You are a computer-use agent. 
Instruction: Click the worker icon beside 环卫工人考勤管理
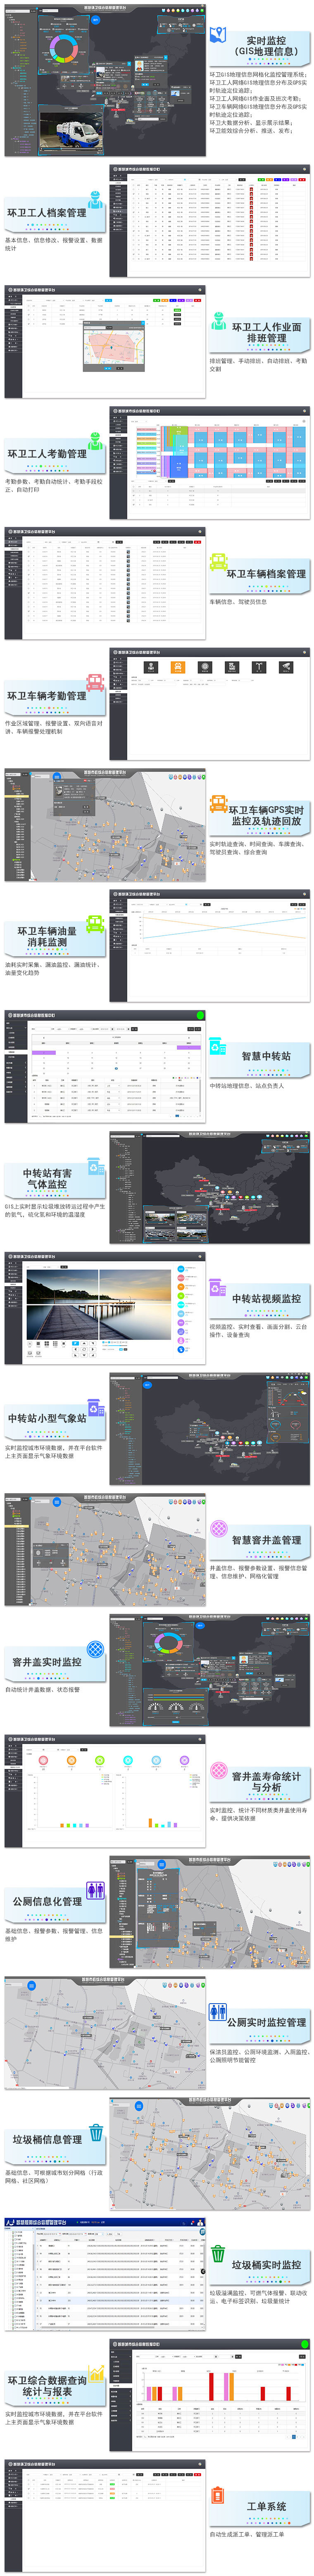pyautogui.click(x=96, y=440)
